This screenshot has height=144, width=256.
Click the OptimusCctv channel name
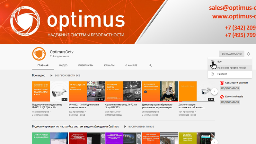[62, 52]
